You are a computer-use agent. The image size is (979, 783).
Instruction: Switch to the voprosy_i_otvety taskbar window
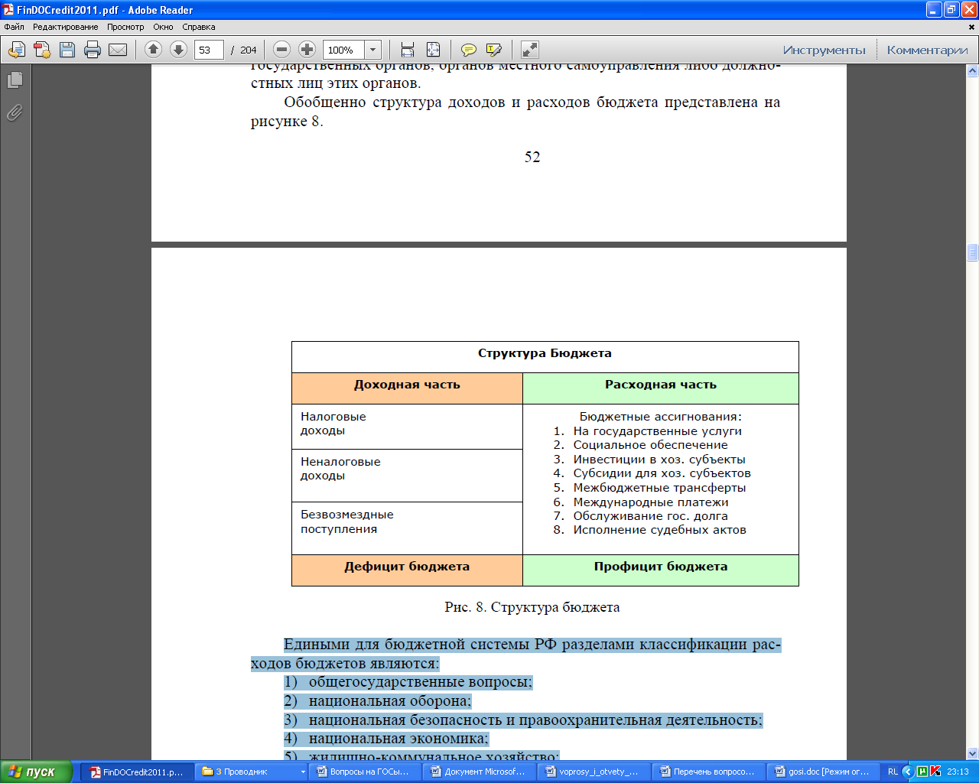594,772
